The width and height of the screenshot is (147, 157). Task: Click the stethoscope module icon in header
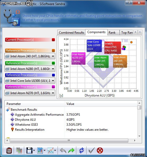click(x=12, y=17)
